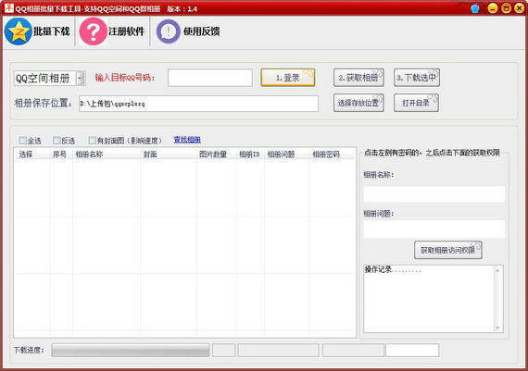Viewport: 528px width, 371px height.
Task: Open the 注册软件 register software tab
Action: click(126, 31)
